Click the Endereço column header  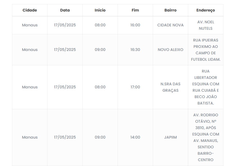[206, 10]
